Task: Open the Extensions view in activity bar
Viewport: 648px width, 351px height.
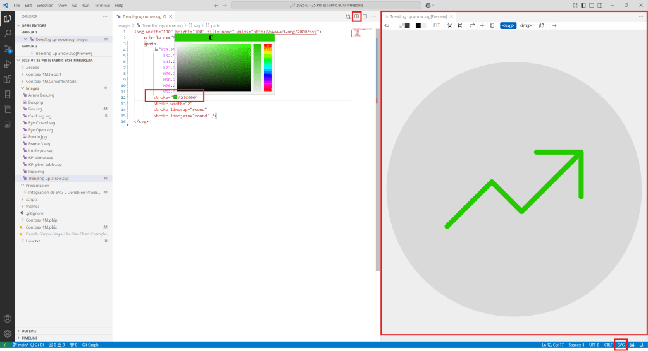Action: [x=8, y=79]
